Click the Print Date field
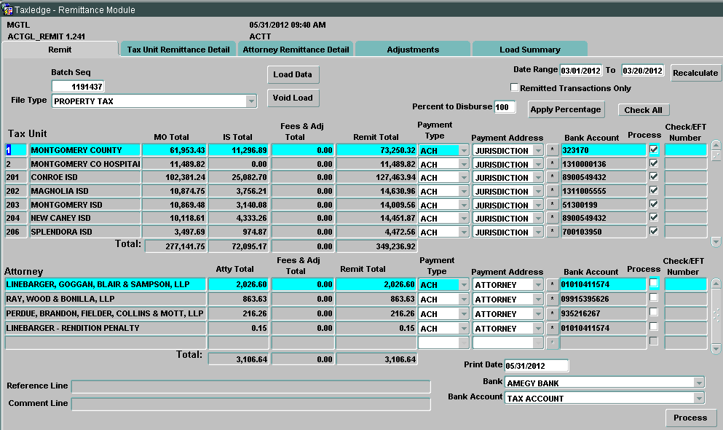The width and height of the screenshot is (723, 430). (537, 365)
